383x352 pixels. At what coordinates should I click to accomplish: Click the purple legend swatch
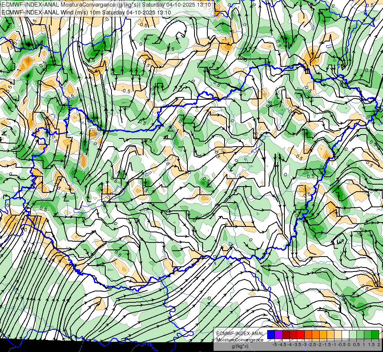tap(279, 335)
